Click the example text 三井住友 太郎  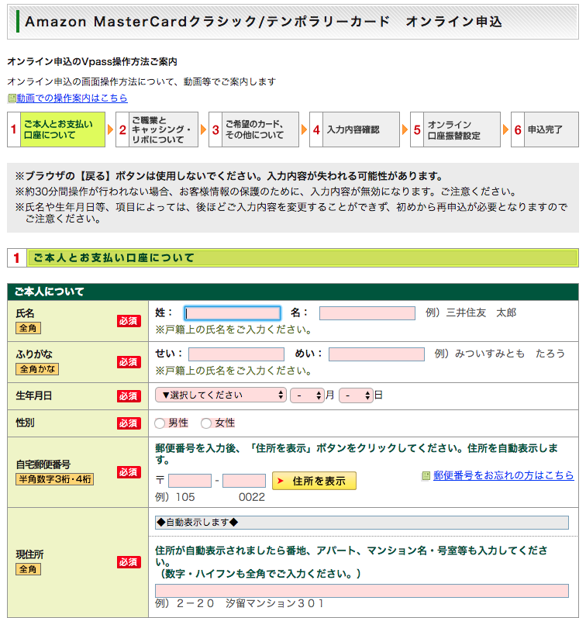481,313
